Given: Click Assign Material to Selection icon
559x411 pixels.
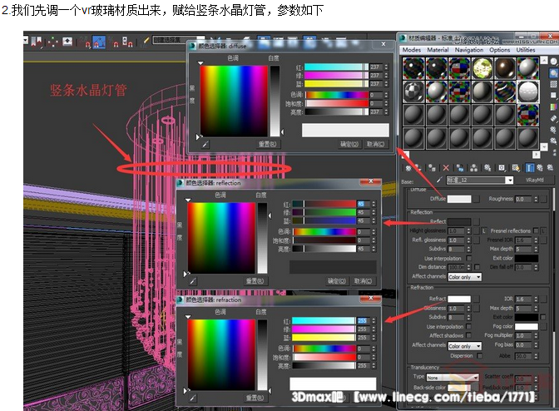Looking at the screenshot, I should click(x=432, y=168).
